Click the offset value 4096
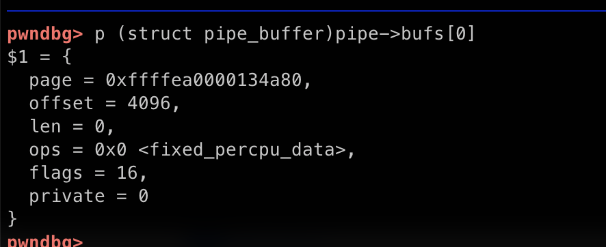The height and width of the screenshot is (247, 606). point(149,104)
